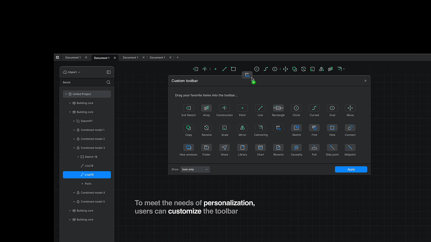Open the chamfer tool dropdown arrow in top toolbar
This screenshot has width=431, height=242.
[344, 69]
